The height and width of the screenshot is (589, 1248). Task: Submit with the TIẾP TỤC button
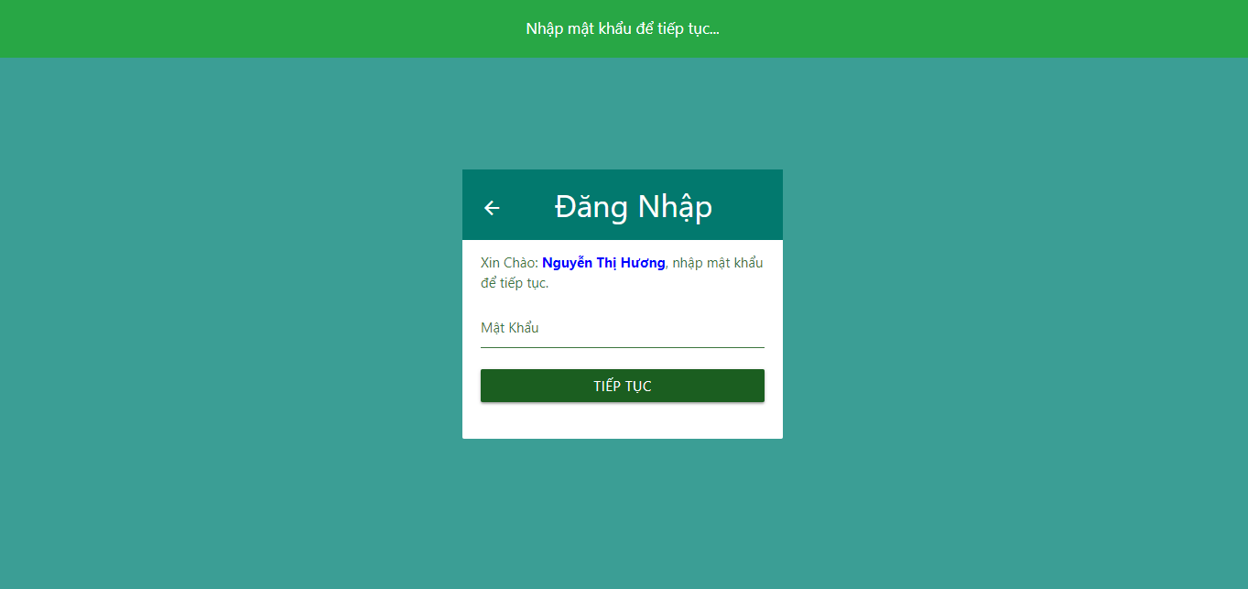(x=623, y=386)
